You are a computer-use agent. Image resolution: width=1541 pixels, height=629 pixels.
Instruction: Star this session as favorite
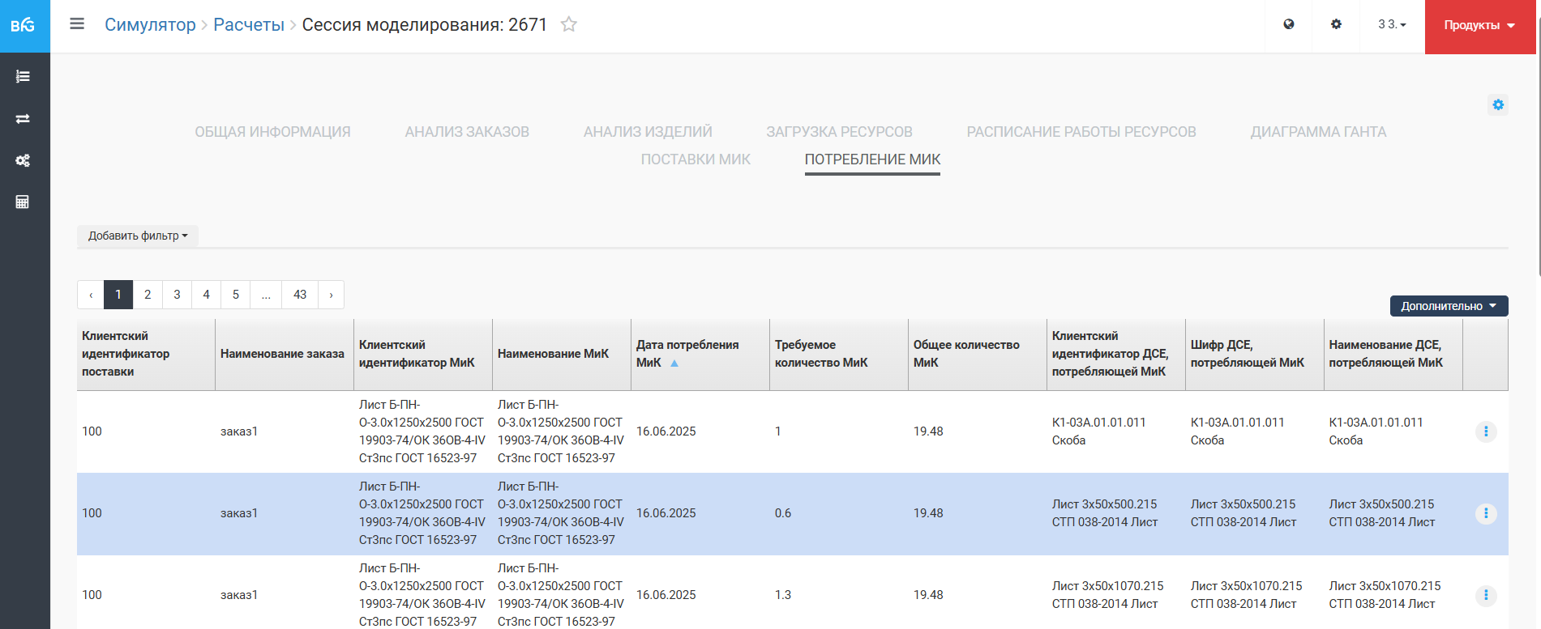click(569, 24)
